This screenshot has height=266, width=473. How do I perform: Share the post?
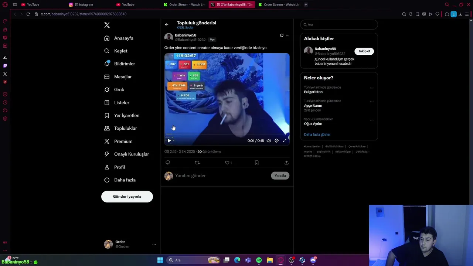tap(286, 163)
